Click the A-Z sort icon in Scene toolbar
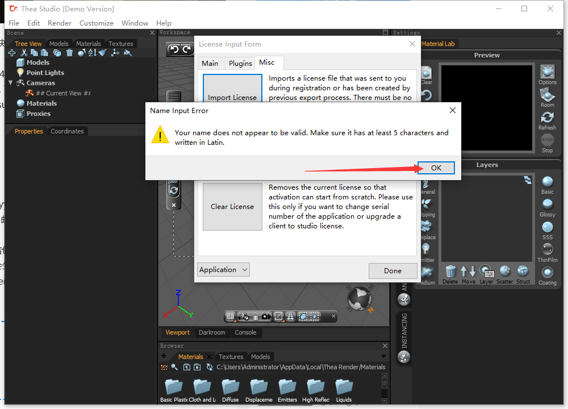The image size is (568, 409). [x=93, y=53]
